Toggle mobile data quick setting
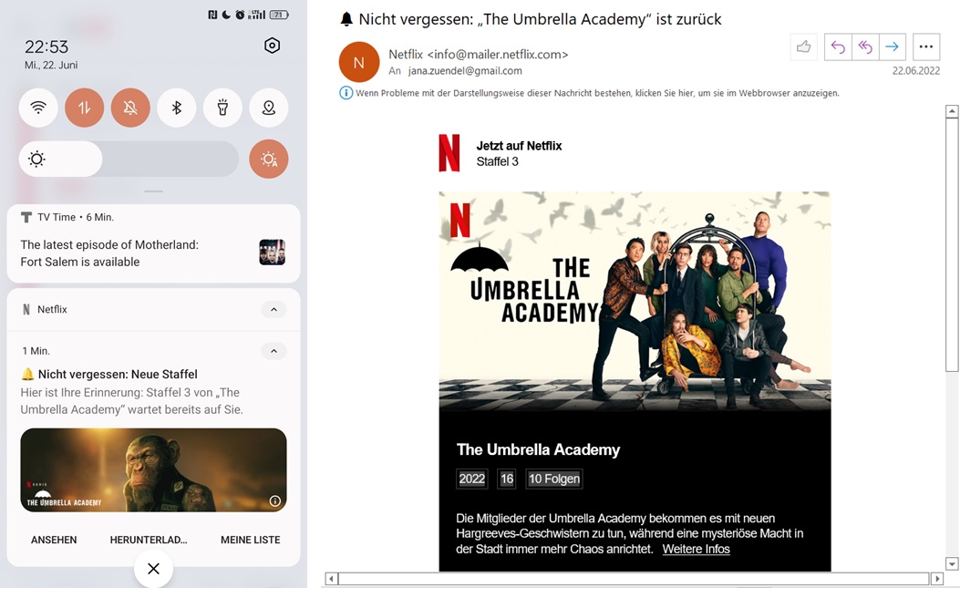Viewport: 960px width, 598px height. (85, 108)
